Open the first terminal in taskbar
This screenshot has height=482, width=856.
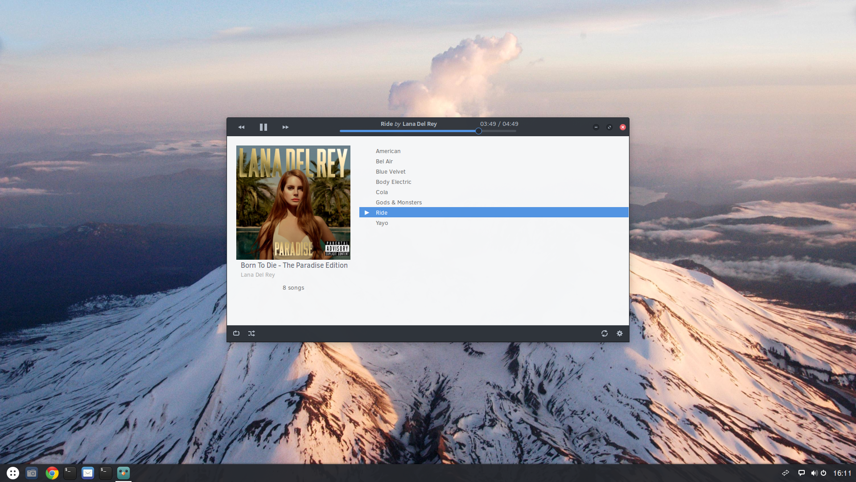(x=70, y=473)
